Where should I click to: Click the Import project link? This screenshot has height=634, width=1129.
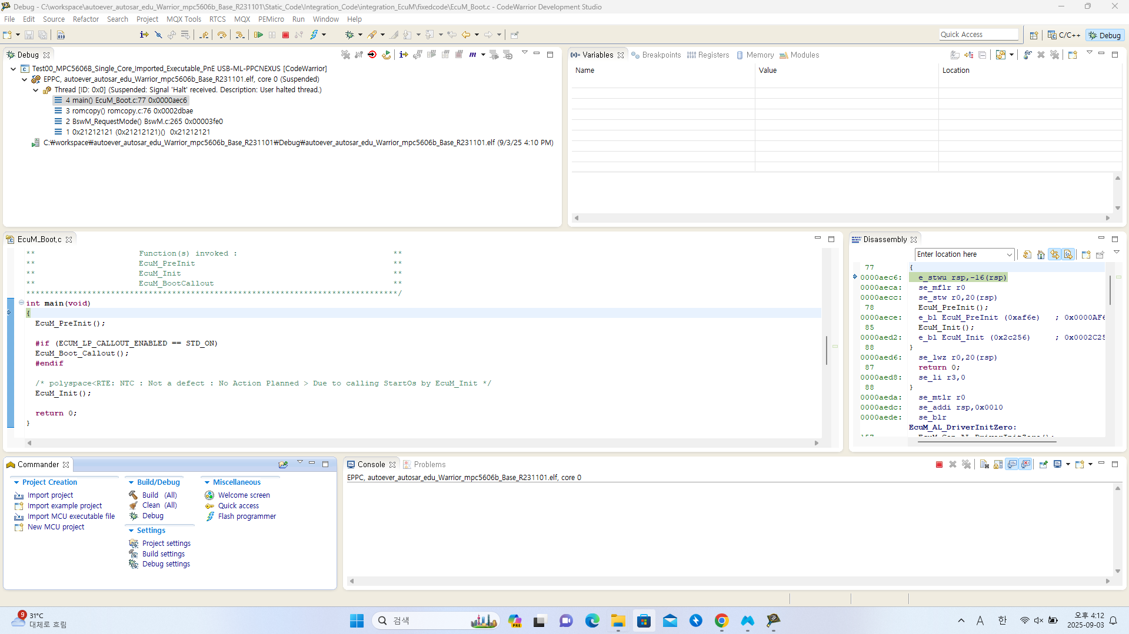click(50, 495)
